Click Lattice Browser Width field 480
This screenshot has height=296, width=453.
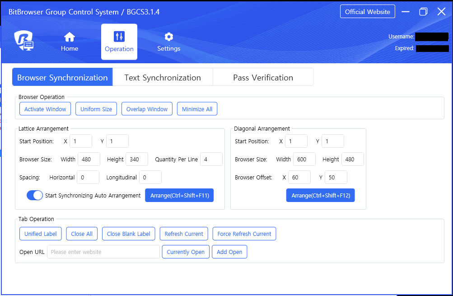[89, 159]
